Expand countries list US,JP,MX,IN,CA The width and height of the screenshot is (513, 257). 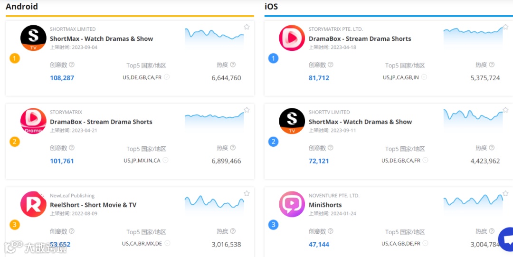[166, 161]
